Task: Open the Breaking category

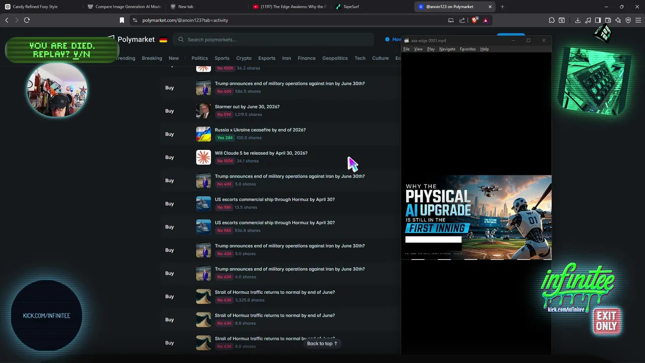Action: 152,58
